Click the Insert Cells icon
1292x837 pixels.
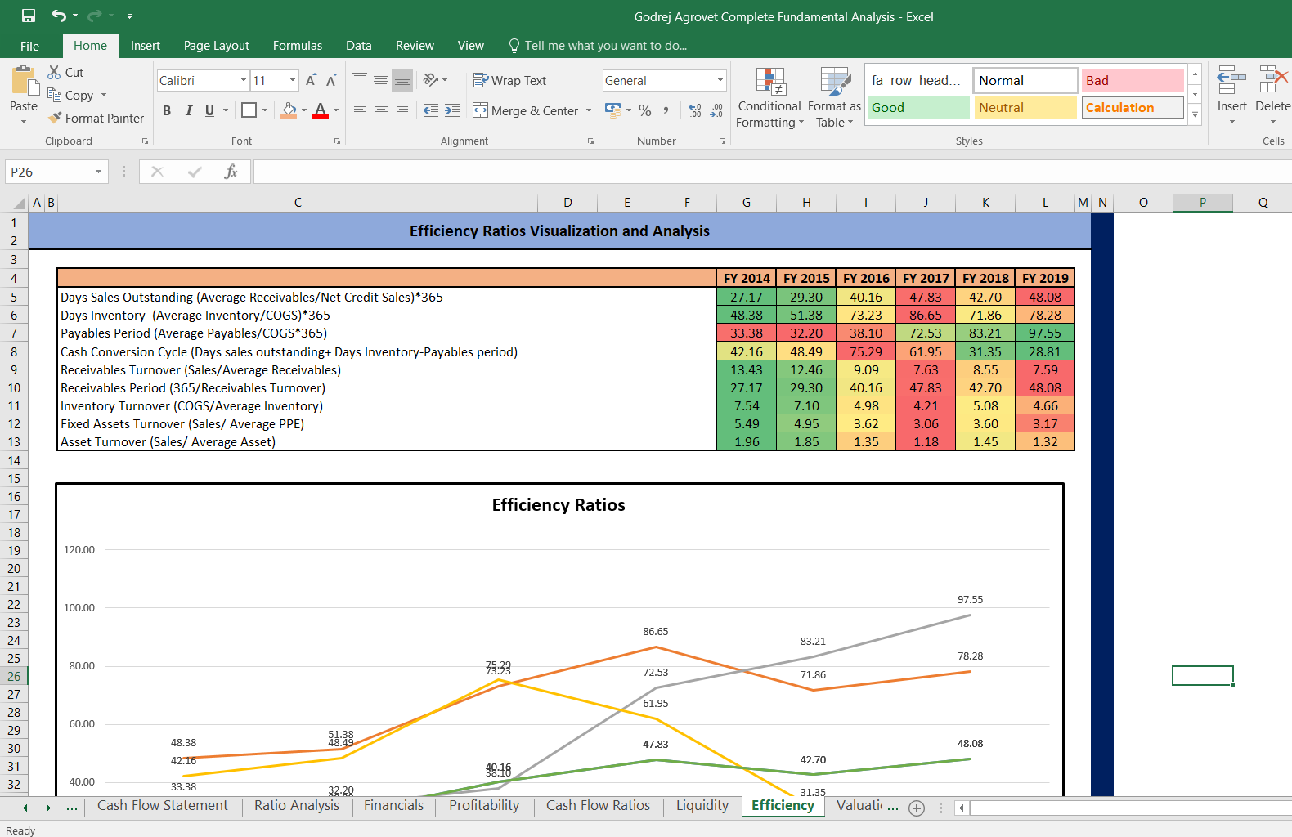(1231, 81)
